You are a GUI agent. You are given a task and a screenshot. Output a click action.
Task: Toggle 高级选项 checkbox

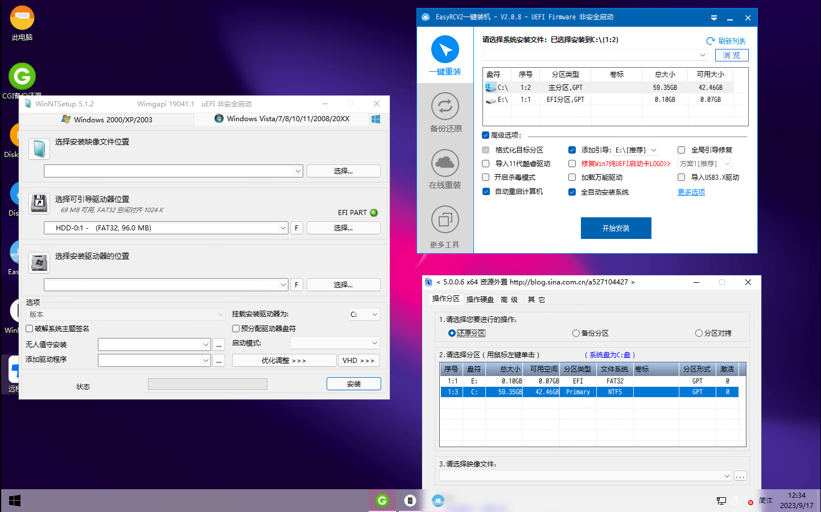click(x=485, y=135)
